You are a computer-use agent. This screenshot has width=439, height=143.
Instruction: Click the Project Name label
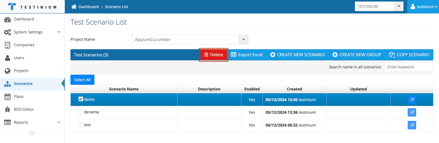[83, 39]
